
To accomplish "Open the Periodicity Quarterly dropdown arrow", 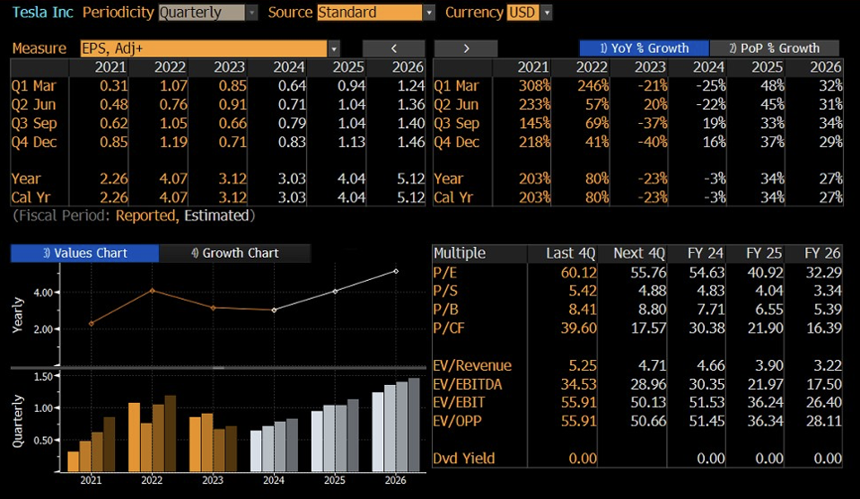I will [x=251, y=13].
